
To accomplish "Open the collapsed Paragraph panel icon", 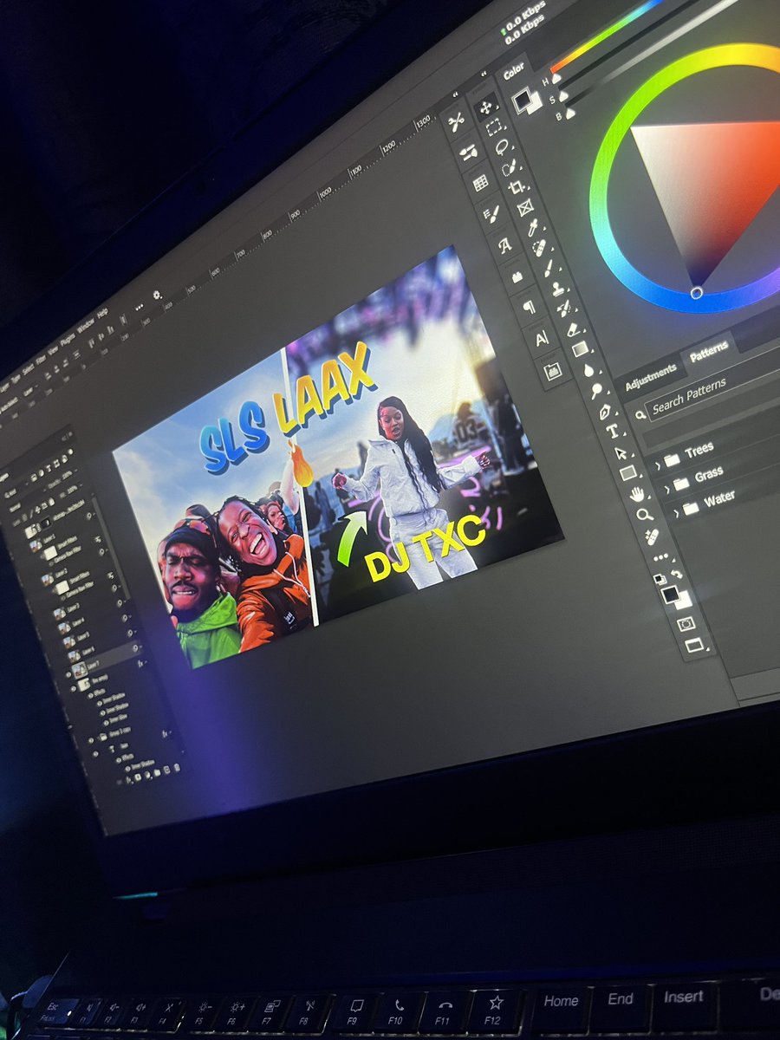I will point(530,307).
